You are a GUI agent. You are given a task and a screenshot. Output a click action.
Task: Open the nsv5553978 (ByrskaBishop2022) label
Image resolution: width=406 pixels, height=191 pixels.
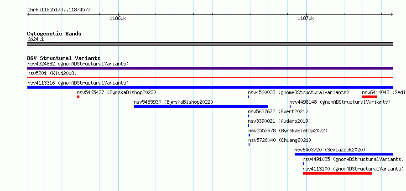click(288, 131)
